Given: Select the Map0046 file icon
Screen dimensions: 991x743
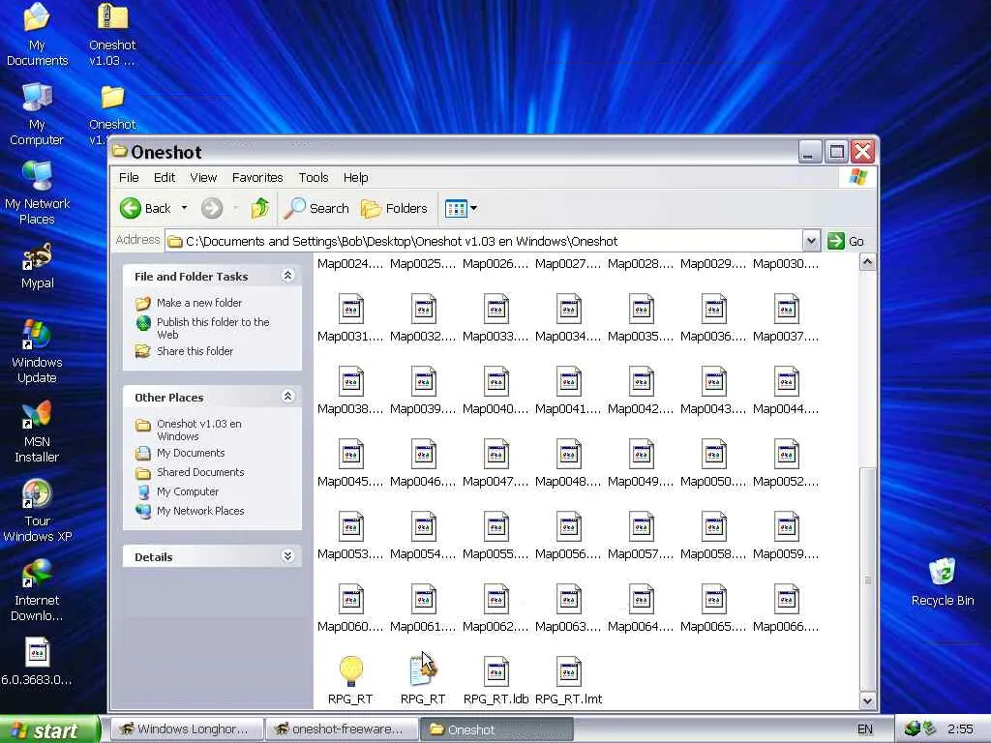Looking at the screenshot, I should (x=424, y=455).
